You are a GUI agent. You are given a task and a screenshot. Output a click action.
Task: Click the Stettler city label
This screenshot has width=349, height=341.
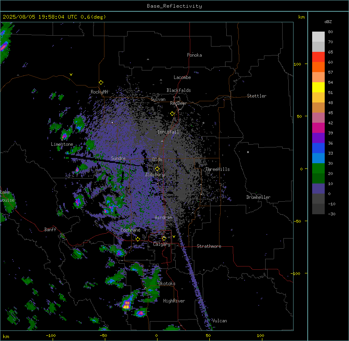pyautogui.click(x=257, y=96)
